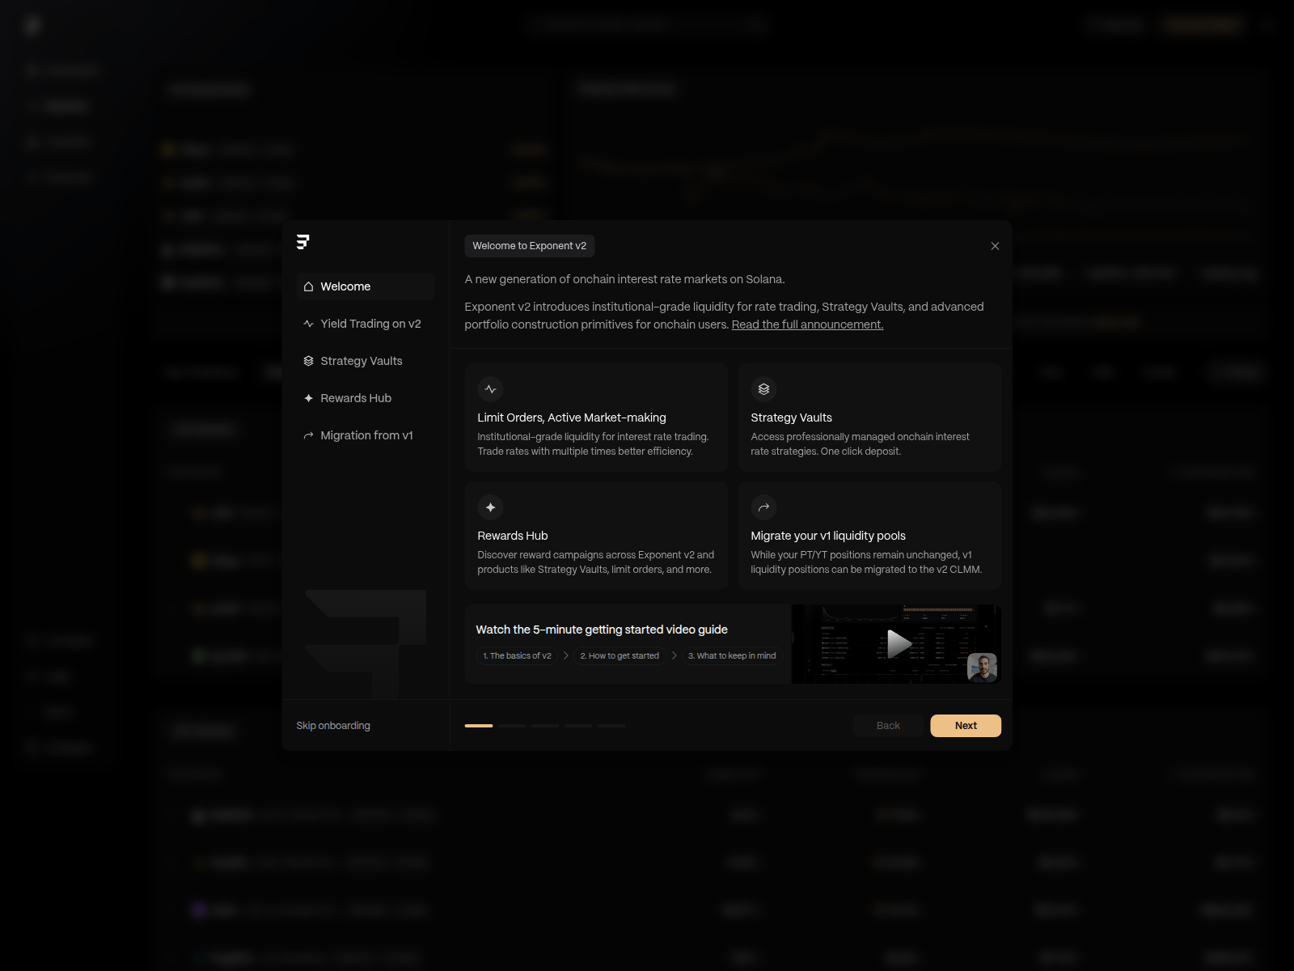
Task: Open the Welcome section
Action: click(x=366, y=286)
